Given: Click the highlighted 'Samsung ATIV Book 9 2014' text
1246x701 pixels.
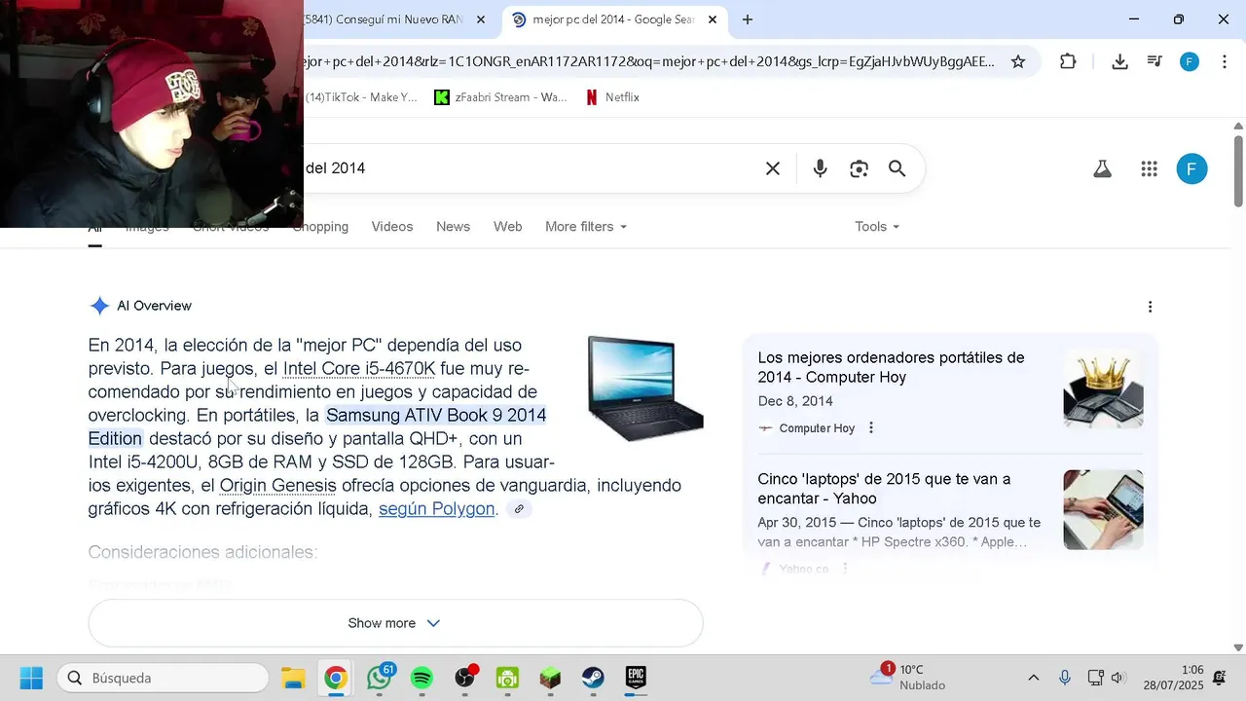Looking at the screenshot, I should pos(436,416).
